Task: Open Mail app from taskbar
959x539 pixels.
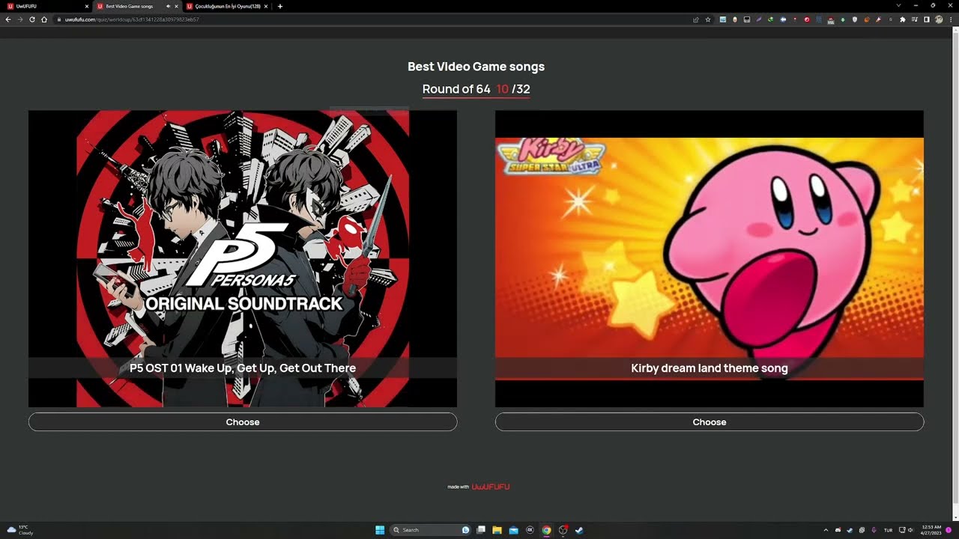Action: click(513, 530)
